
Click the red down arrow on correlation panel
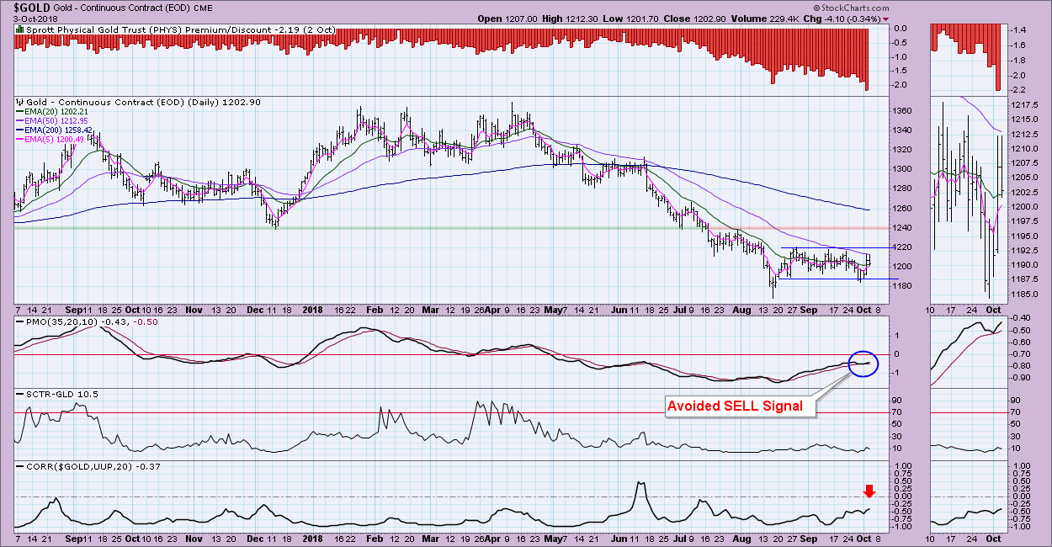point(869,491)
